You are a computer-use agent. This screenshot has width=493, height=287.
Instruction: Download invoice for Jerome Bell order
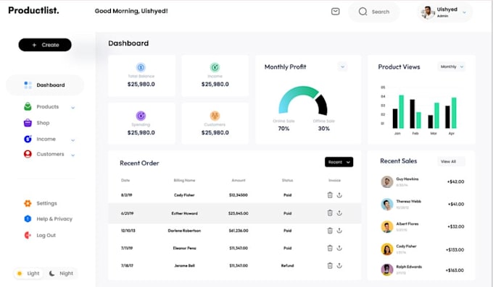(x=339, y=265)
